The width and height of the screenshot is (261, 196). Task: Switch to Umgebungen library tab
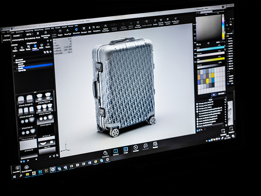pyautogui.click(x=35, y=47)
